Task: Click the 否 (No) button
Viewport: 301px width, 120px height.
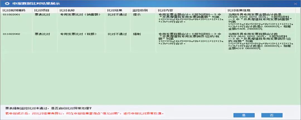Action: pyautogui.click(x=272, y=115)
